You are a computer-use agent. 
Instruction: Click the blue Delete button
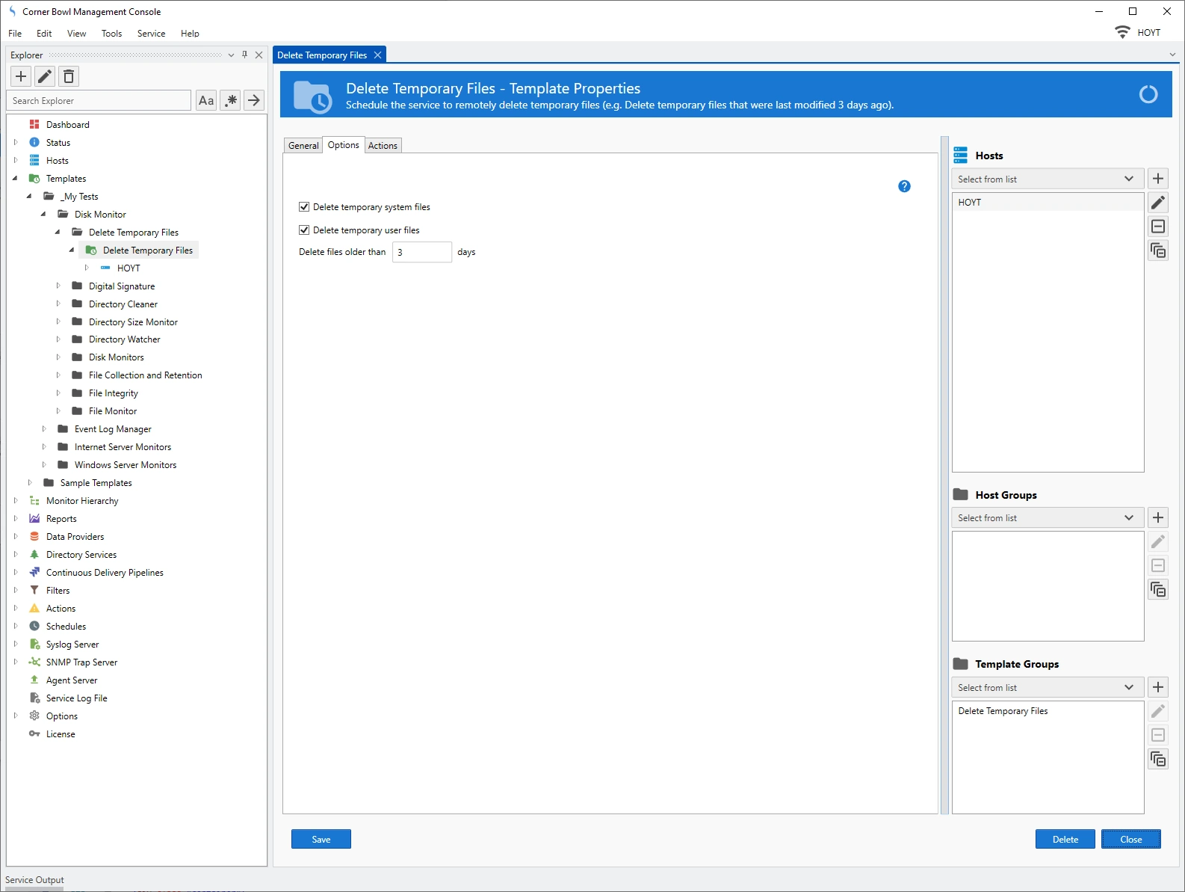[x=1065, y=839]
